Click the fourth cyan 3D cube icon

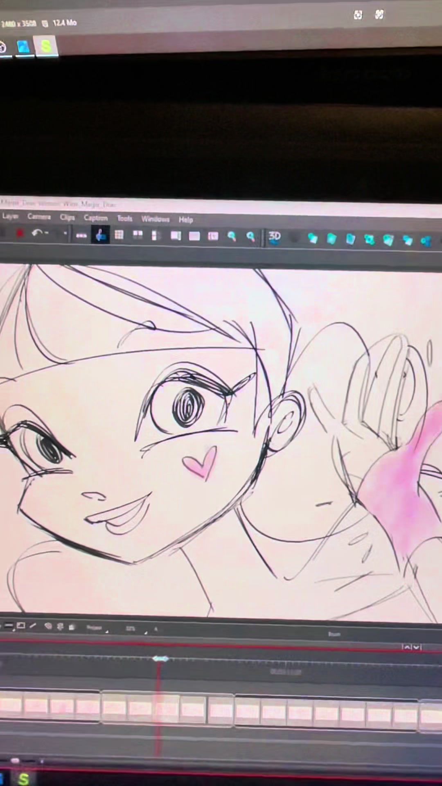370,239
